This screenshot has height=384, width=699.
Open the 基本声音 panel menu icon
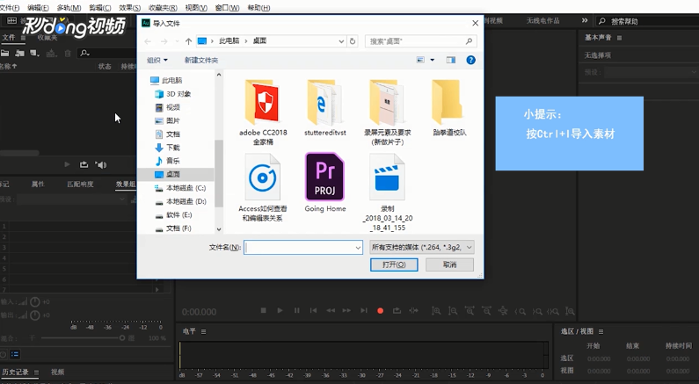tap(619, 38)
